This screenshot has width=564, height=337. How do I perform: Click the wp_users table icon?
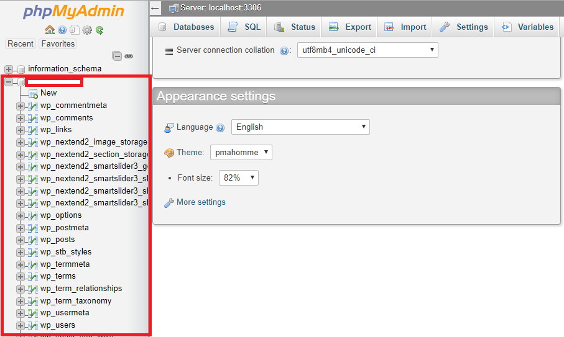[33, 325]
